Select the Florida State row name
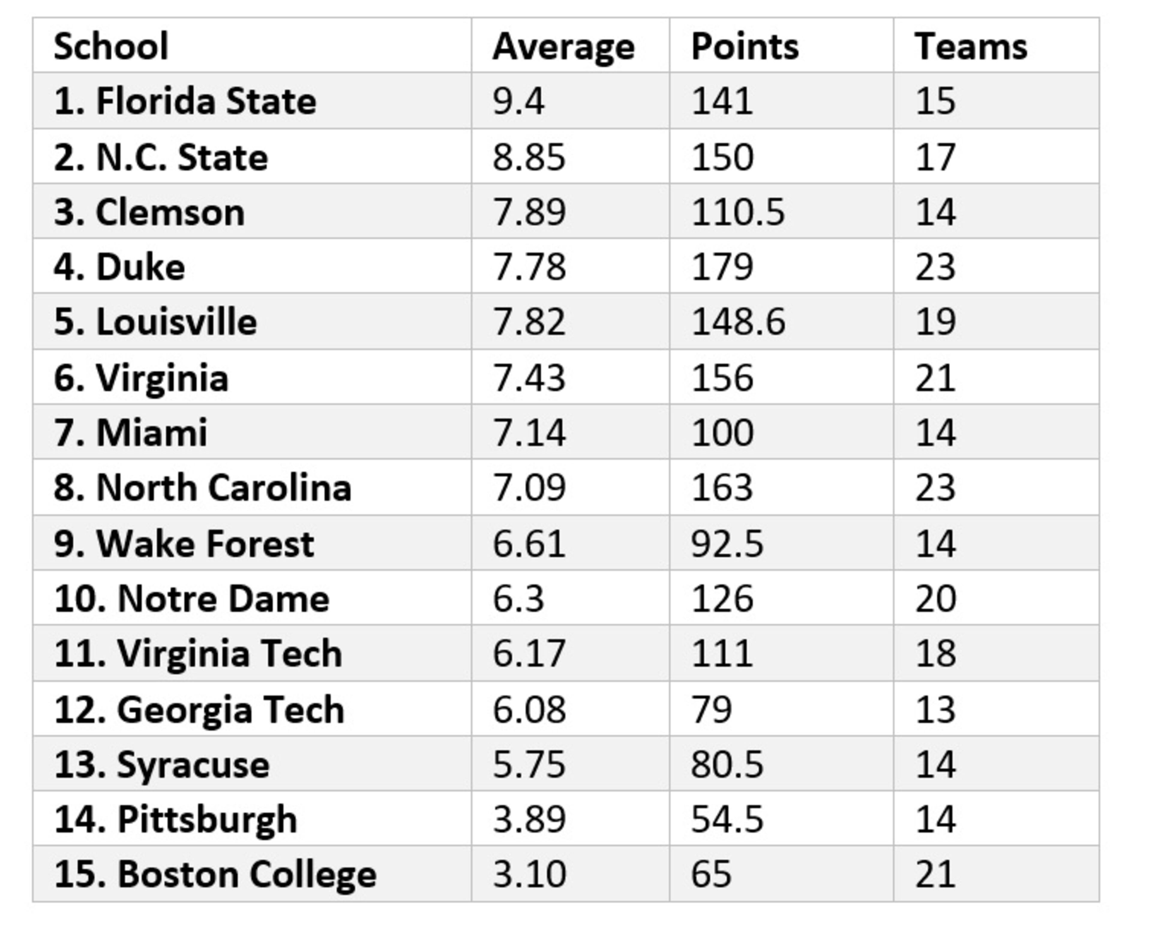1152x936 pixels. click(x=185, y=101)
